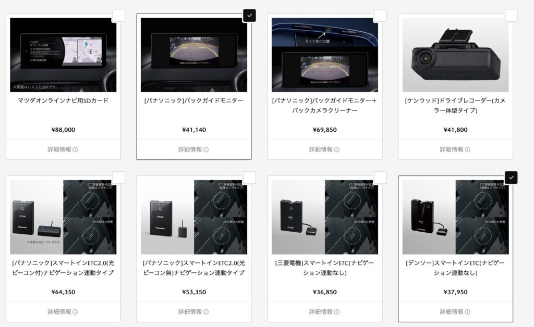The image size is (534, 327).
Task: Open 詳細情報 info icon under ¥41,140 item
Action: coord(205,149)
